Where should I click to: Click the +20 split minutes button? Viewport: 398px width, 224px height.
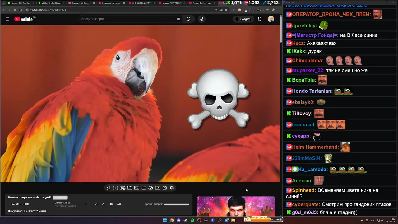118,204
